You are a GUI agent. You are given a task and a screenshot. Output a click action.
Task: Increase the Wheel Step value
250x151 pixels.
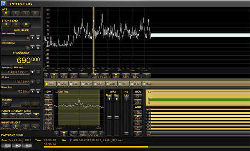click(x=38, y=91)
